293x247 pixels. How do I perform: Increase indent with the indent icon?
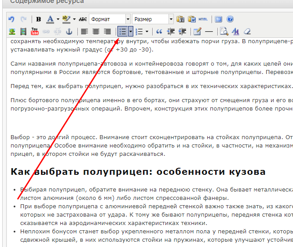pos(183,31)
